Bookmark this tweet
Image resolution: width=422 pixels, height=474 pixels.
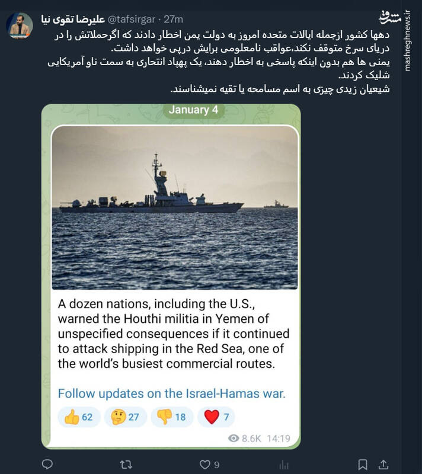363,464
